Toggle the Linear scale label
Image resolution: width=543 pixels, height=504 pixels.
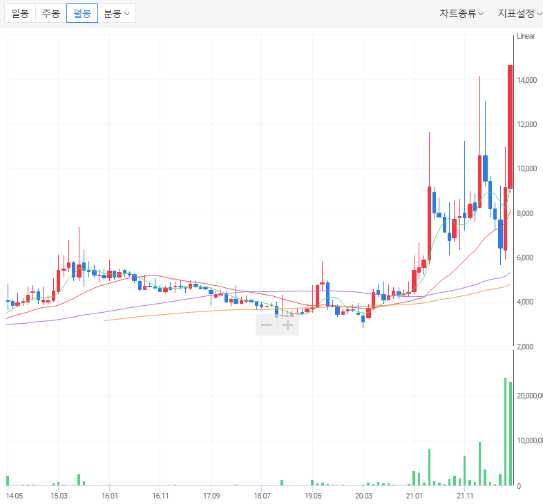pyautogui.click(x=526, y=36)
